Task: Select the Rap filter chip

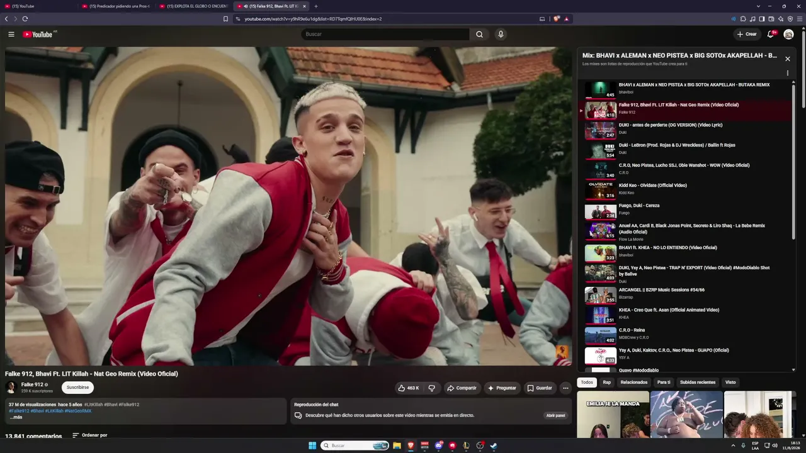Action: click(606, 382)
